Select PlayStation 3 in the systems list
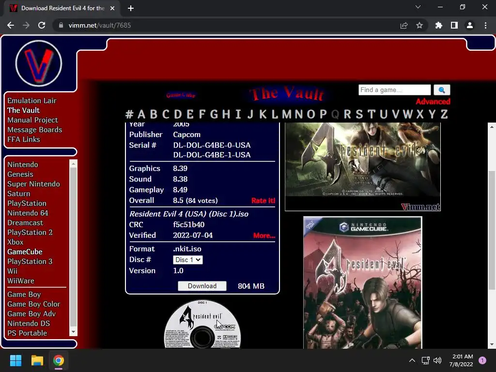This screenshot has height=372, width=496. pyautogui.click(x=30, y=262)
